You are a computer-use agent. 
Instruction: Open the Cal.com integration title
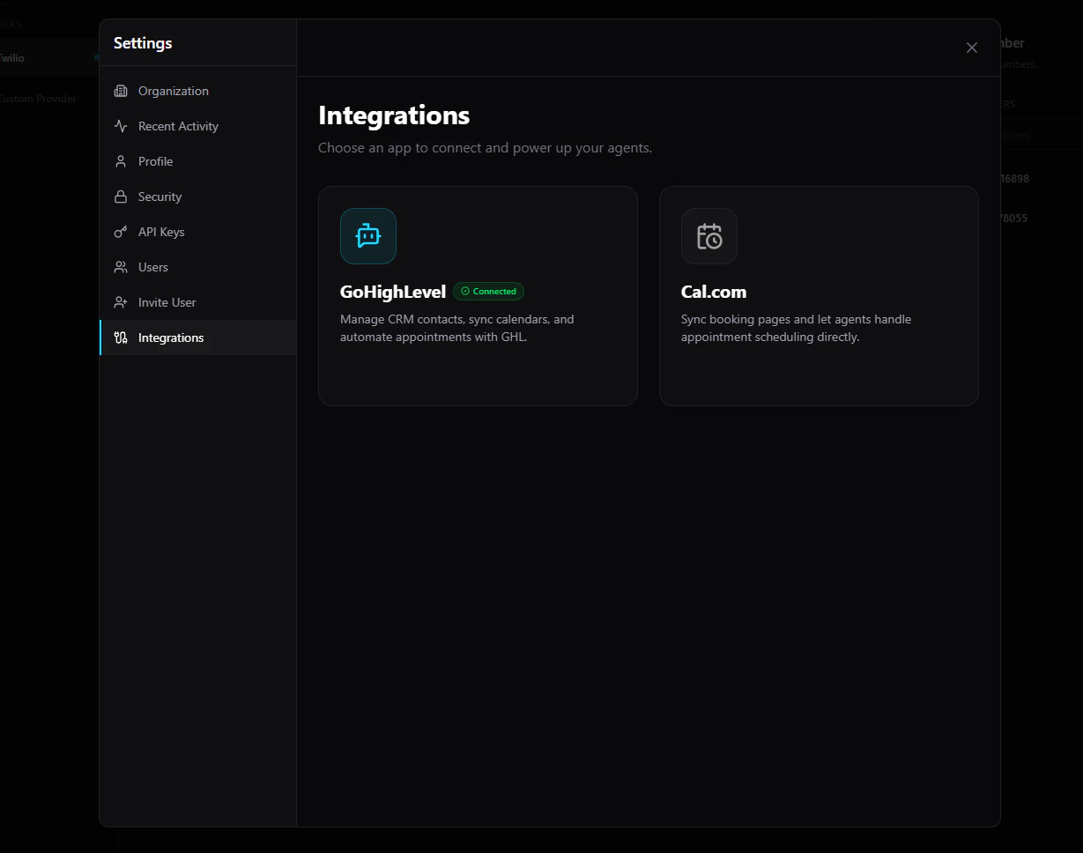714,292
